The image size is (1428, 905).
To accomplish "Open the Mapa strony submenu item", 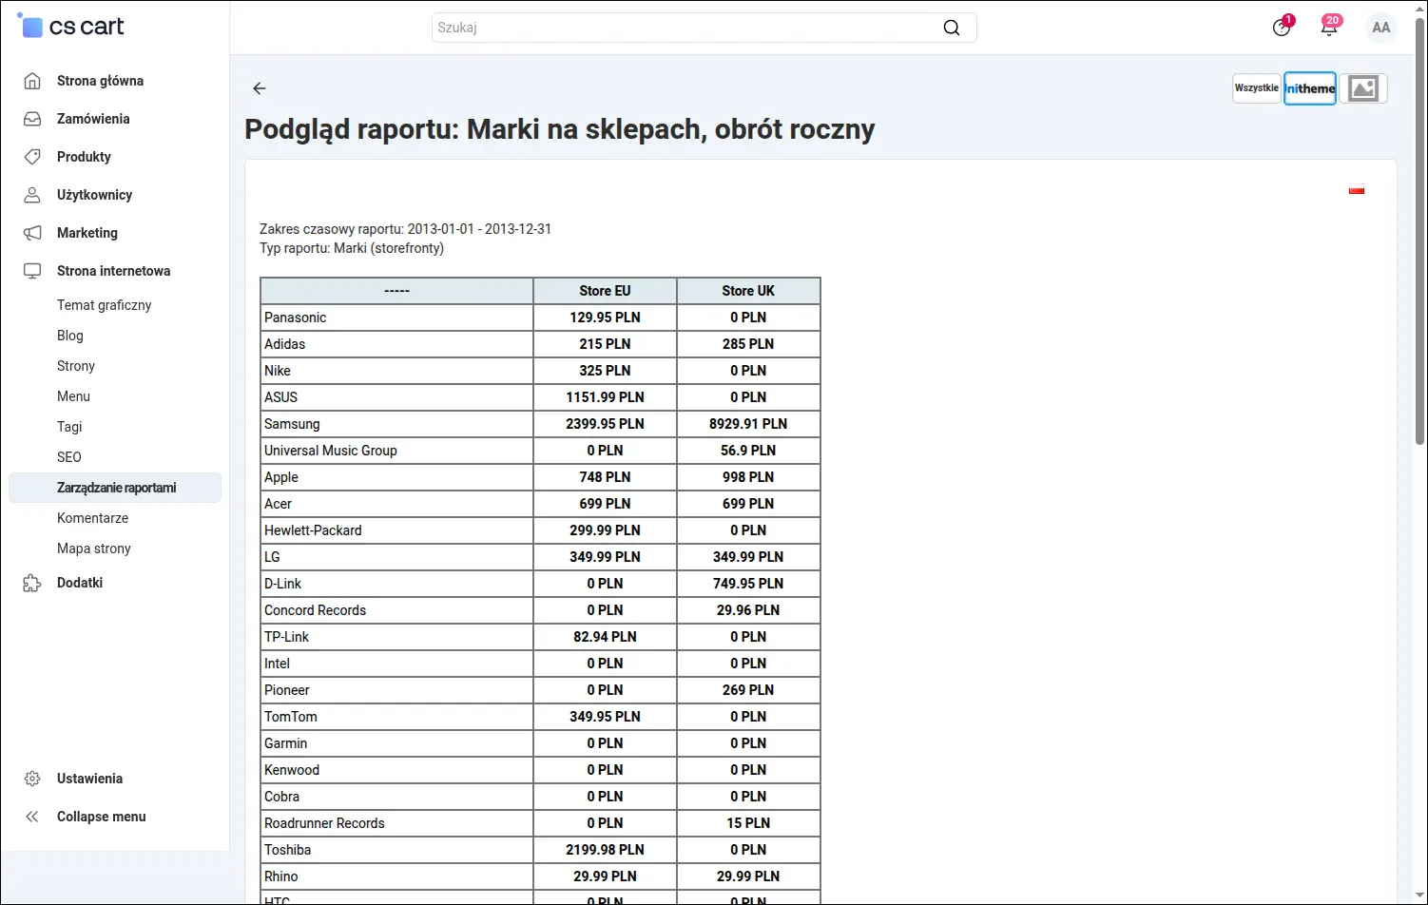I will pyautogui.click(x=94, y=549).
